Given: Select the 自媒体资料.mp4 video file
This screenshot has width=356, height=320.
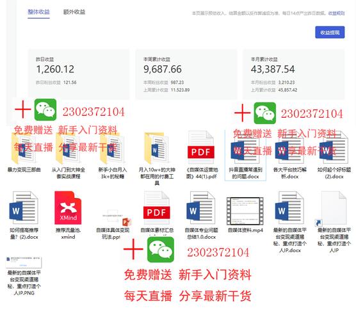Looking at the screenshot, I should point(245,214).
